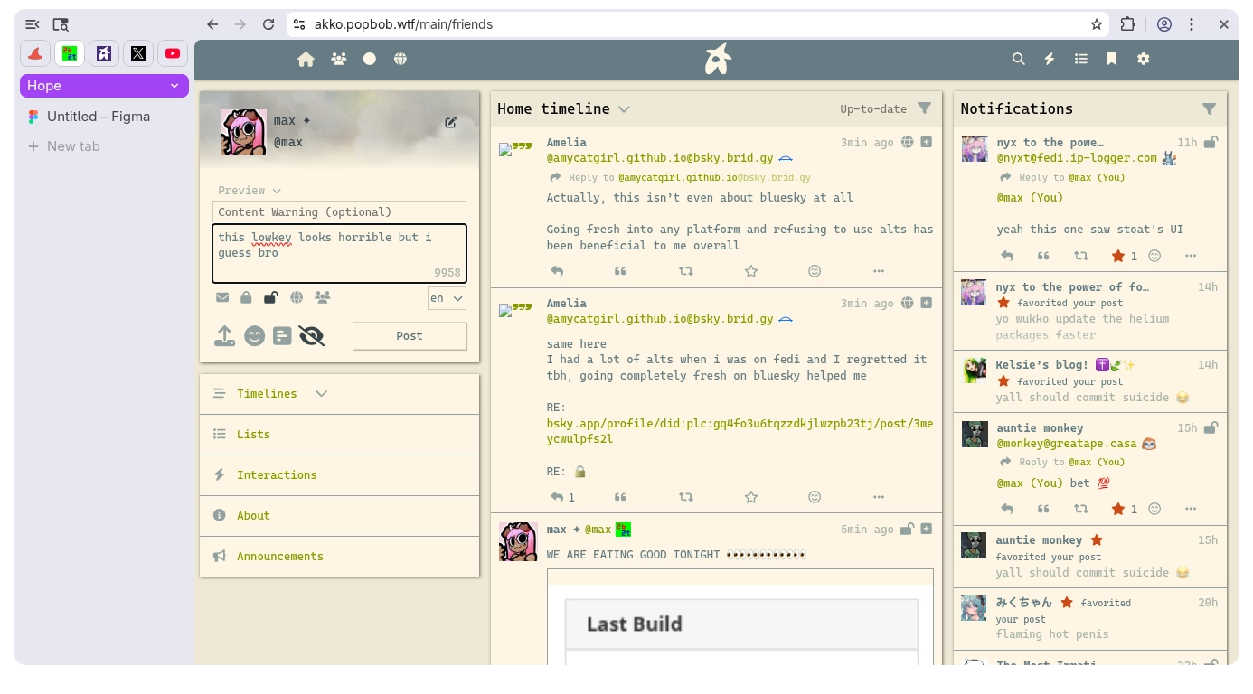Open the Interactions menu item
Image resolution: width=1253 pixels, height=694 pixels.
click(277, 475)
